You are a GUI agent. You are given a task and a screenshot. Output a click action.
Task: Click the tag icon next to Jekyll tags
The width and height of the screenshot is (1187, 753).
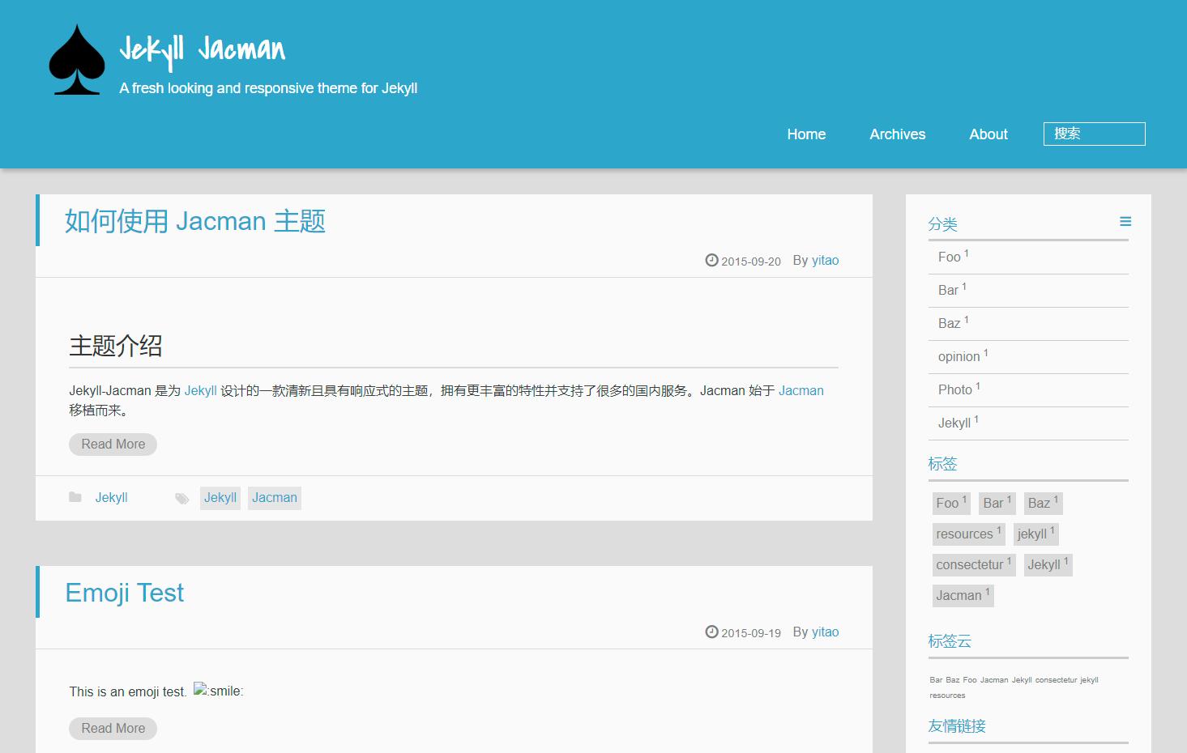182,497
